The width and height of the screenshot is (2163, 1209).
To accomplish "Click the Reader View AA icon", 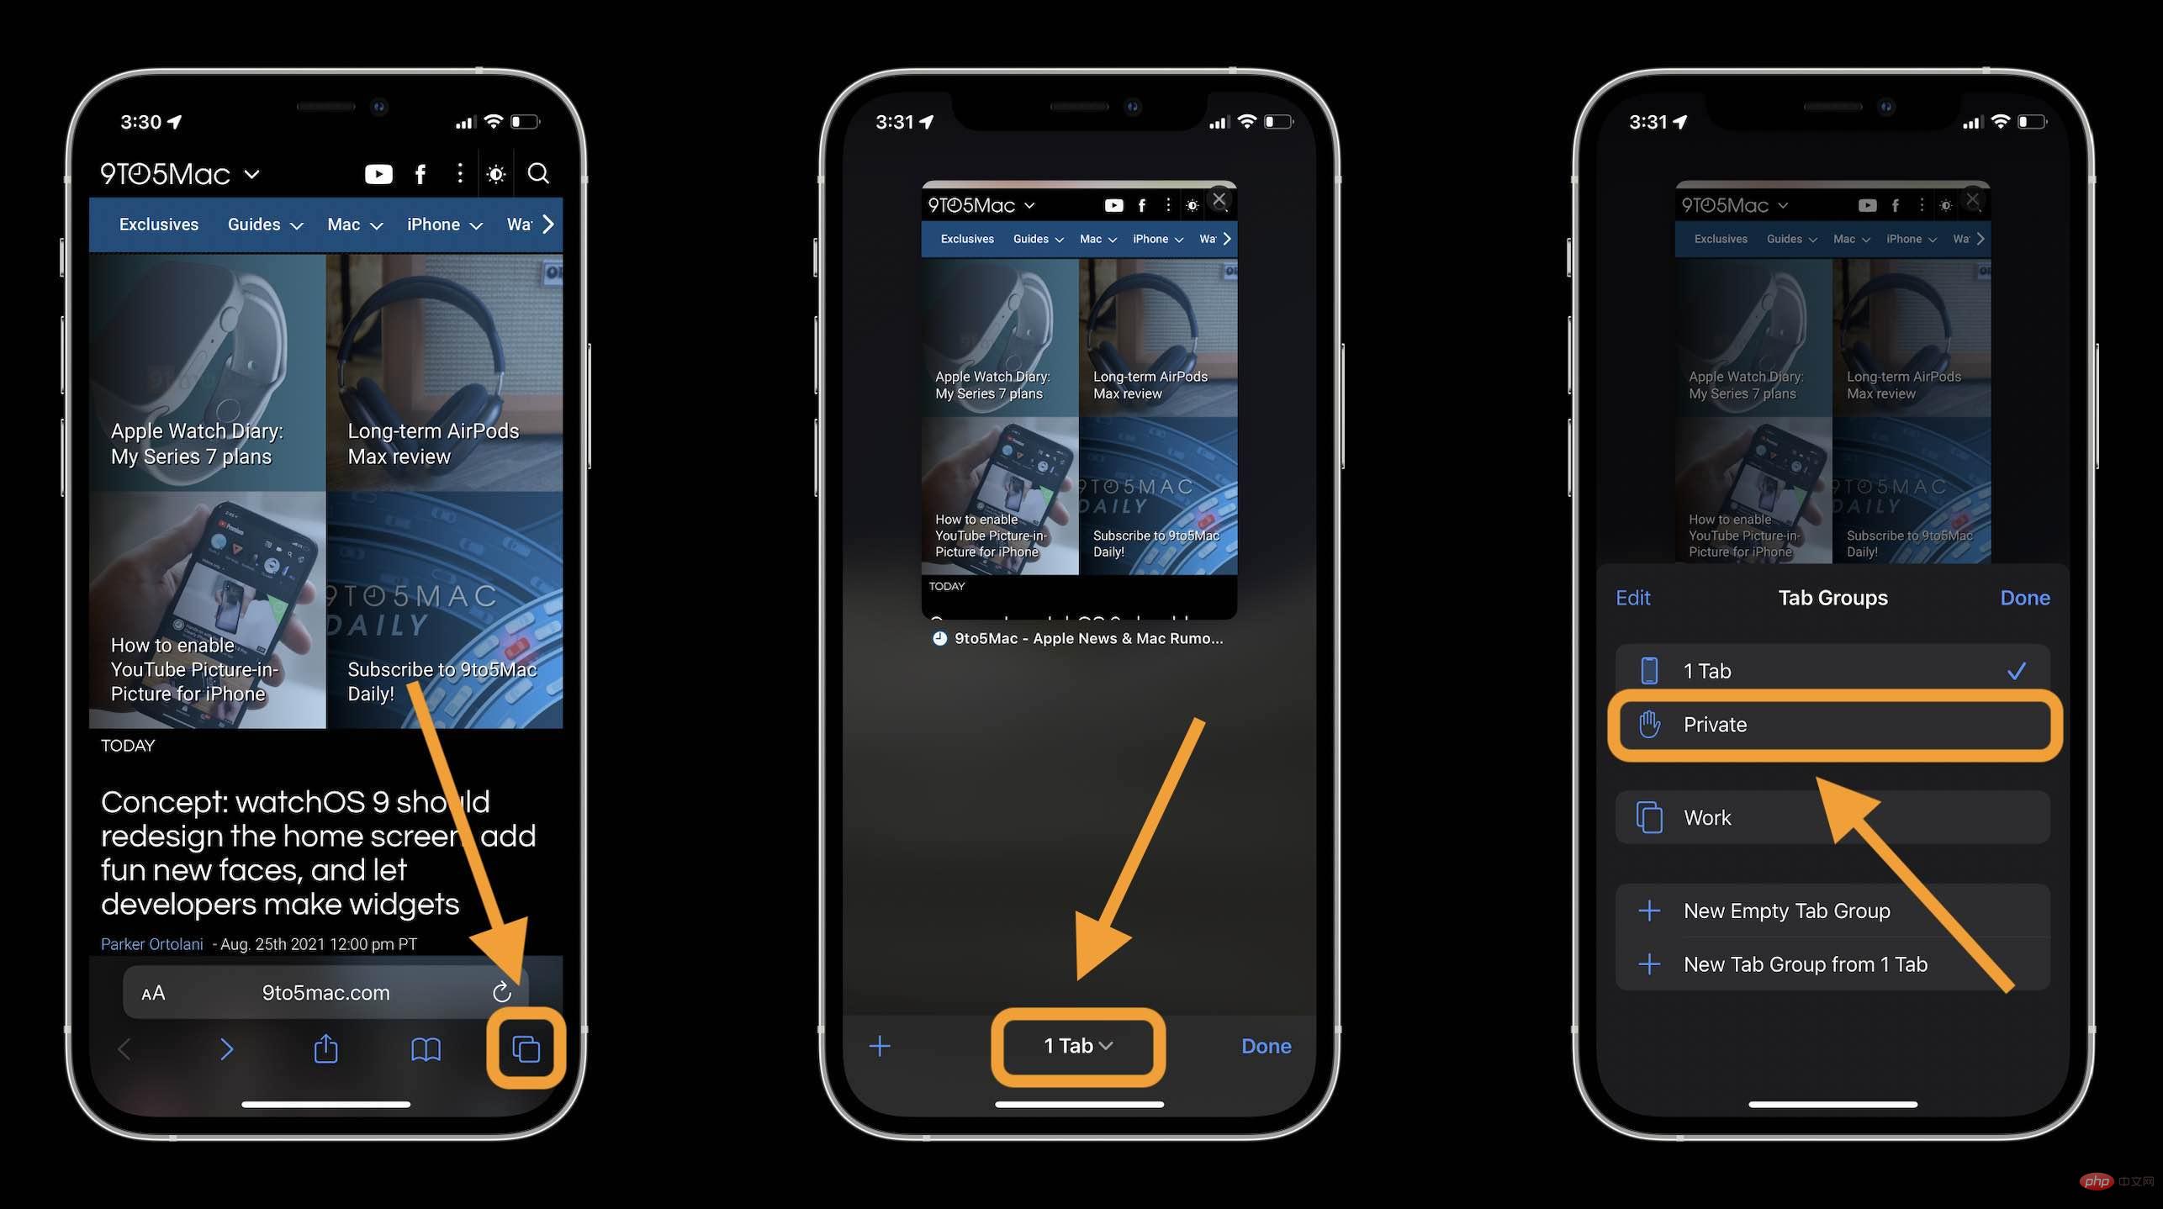I will 151,990.
